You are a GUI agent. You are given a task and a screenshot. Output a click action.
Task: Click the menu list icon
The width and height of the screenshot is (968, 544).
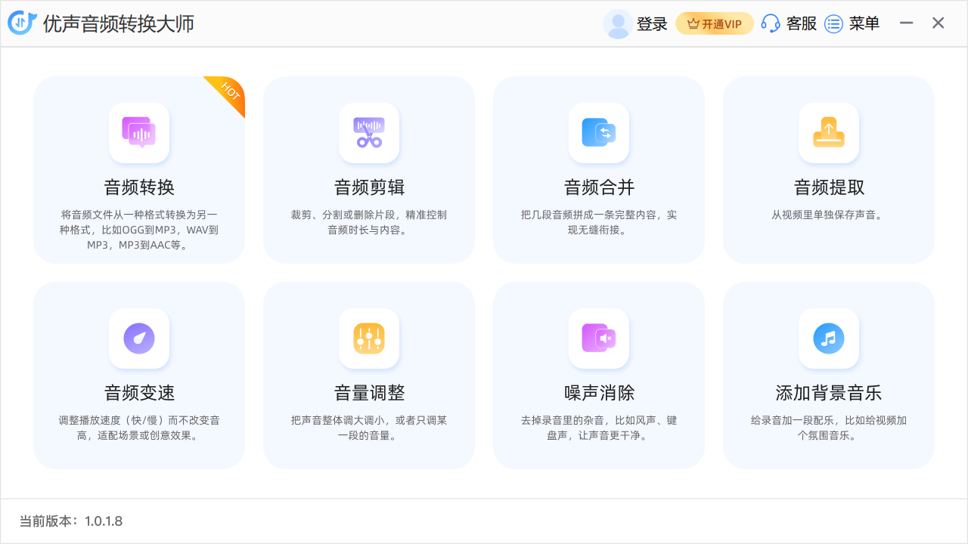pos(833,24)
